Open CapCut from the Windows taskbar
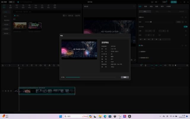Viewport: 190px width, 119px height. point(129,116)
